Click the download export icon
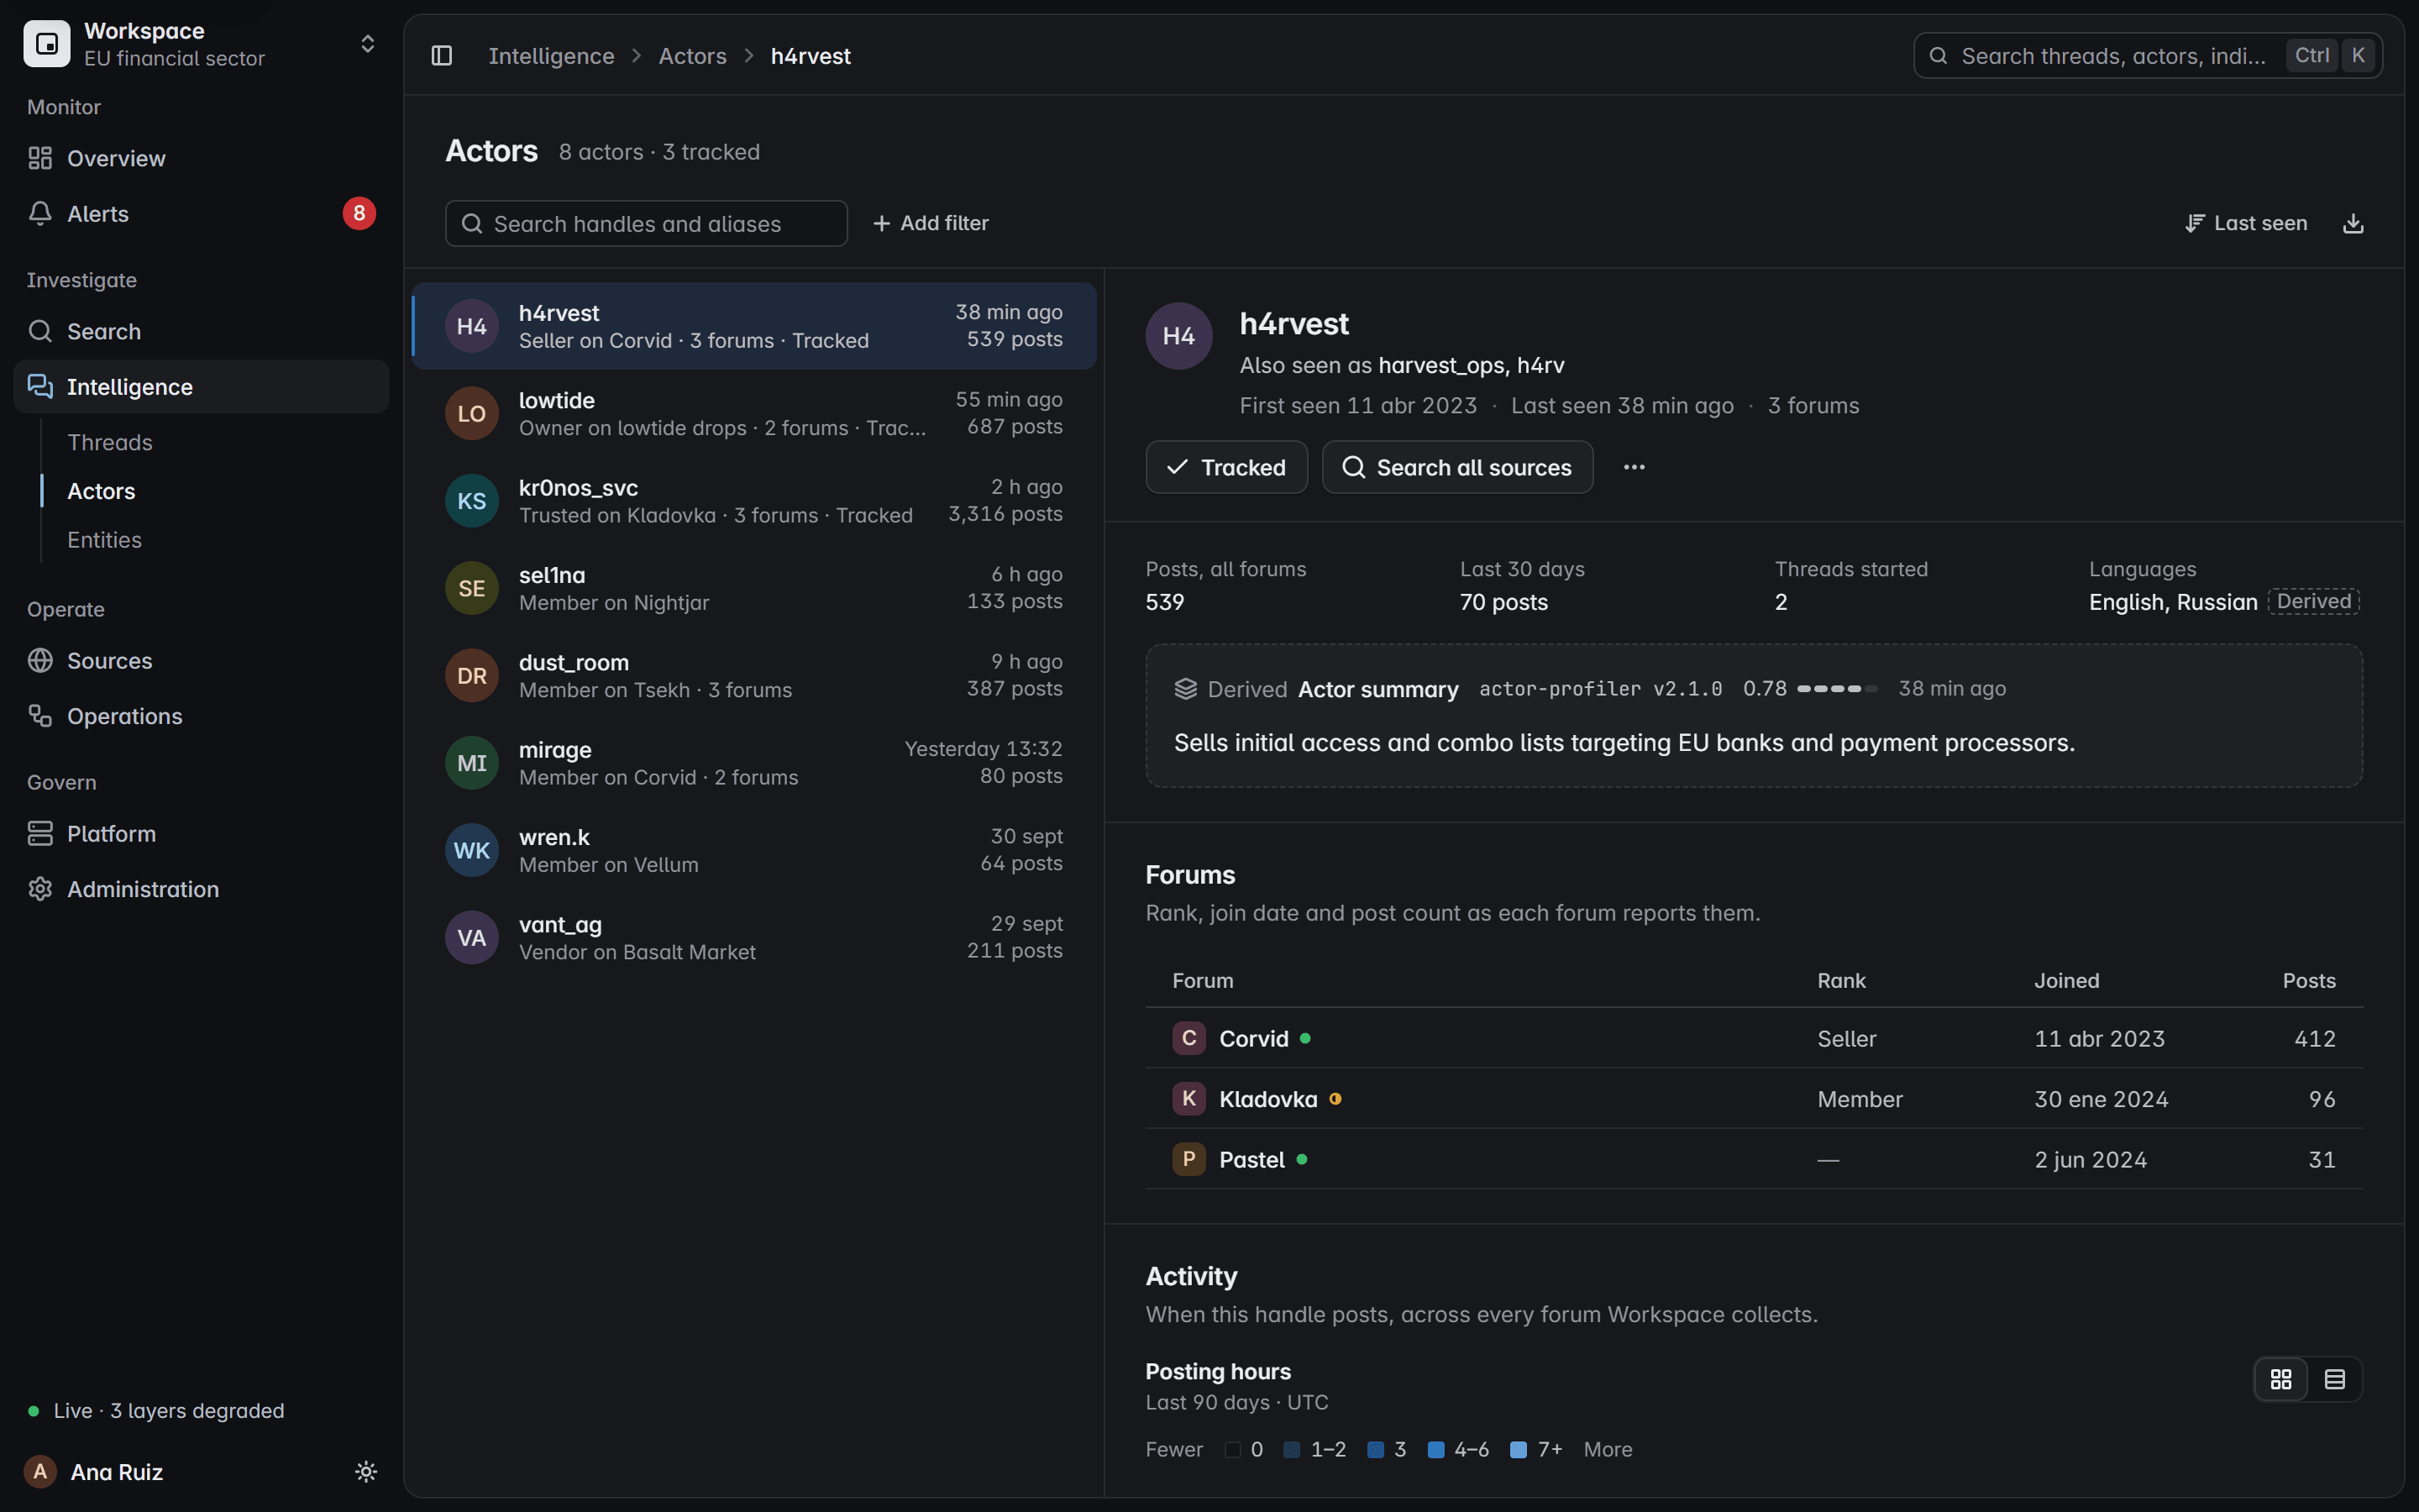2419x1512 pixels. point(2353,223)
